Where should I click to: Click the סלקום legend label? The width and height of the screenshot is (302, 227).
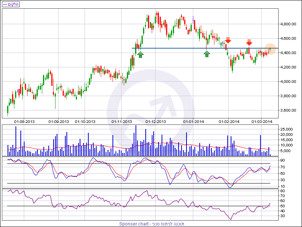(x=13, y=4)
